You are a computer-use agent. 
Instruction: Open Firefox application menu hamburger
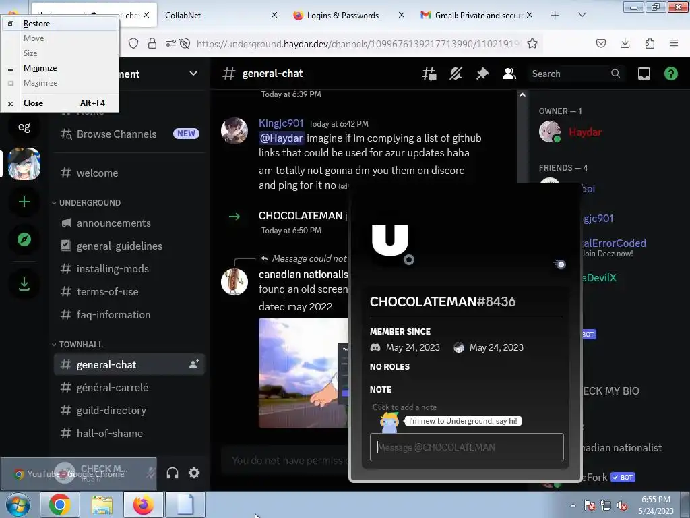[674, 43]
